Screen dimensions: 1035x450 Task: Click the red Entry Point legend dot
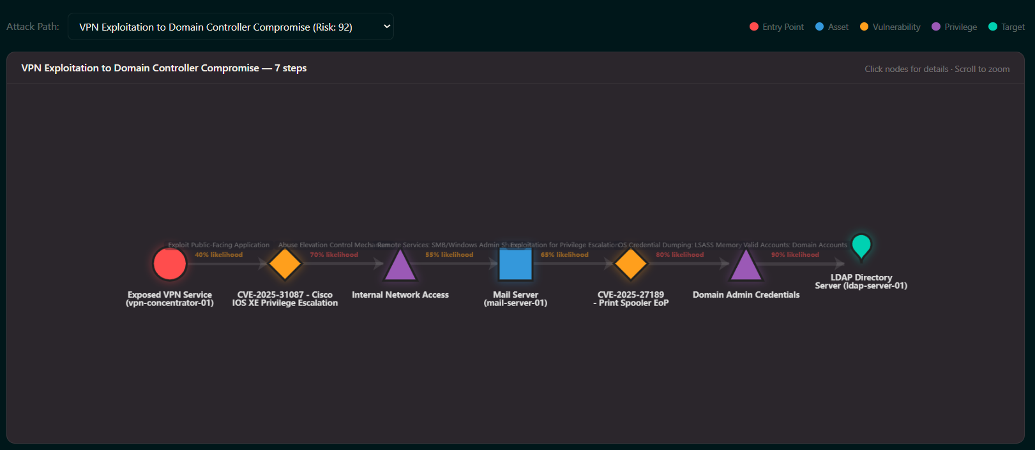pyautogui.click(x=754, y=27)
